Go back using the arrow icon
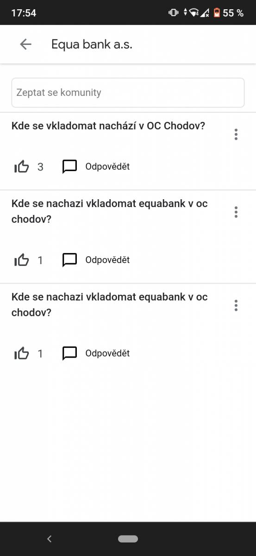Viewport: 256px width, 556px height. pyautogui.click(x=25, y=44)
